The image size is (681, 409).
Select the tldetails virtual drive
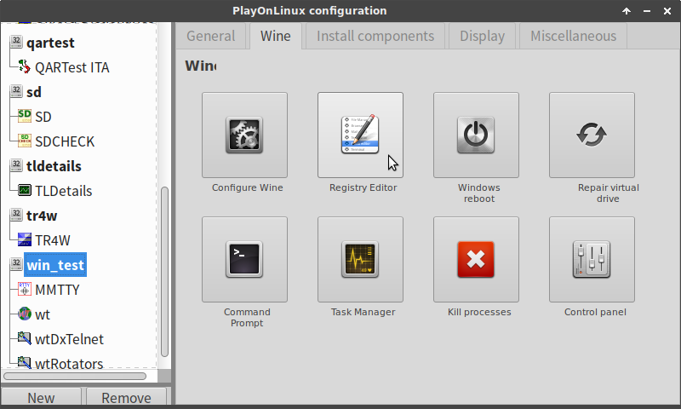coord(54,166)
